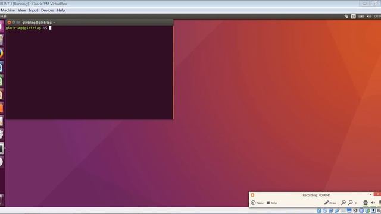Click the USB devices status icon
Image resolution: width=381 pixels, height=214 pixels.
(x=337, y=210)
